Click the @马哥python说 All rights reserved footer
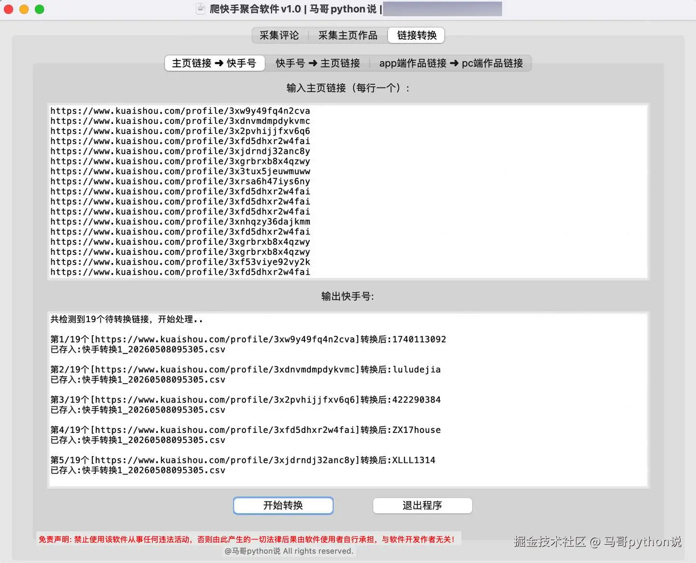Image resolution: width=696 pixels, height=563 pixels. pyautogui.click(x=289, y=551)
